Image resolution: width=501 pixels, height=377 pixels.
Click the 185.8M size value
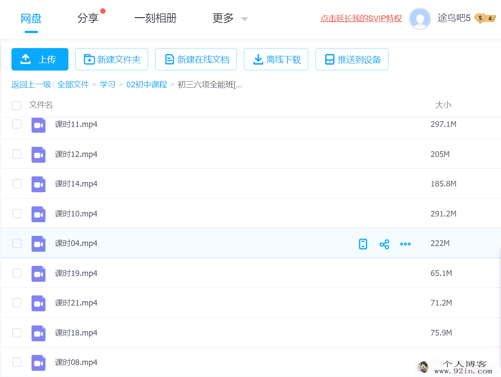click(x=444, y=184)
